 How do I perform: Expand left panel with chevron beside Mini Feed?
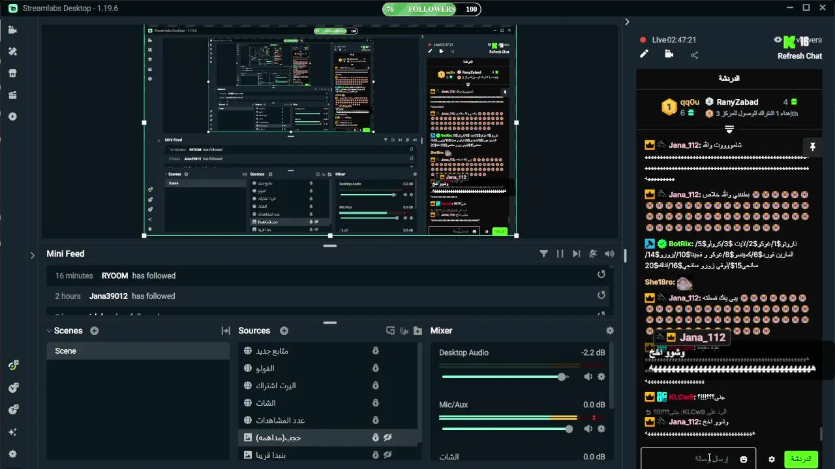pyautogui.click(x=33, y=255)
